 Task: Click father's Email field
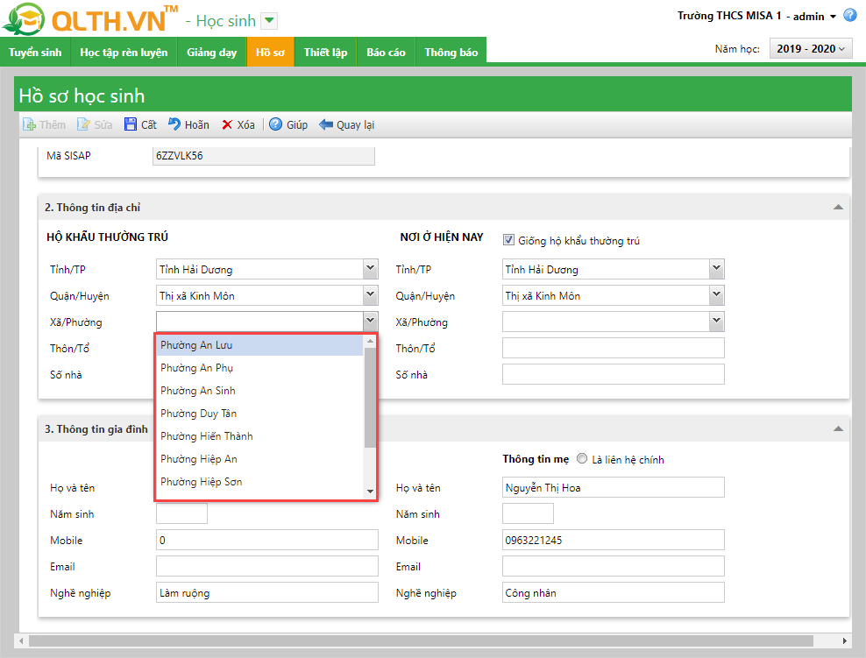267,566
